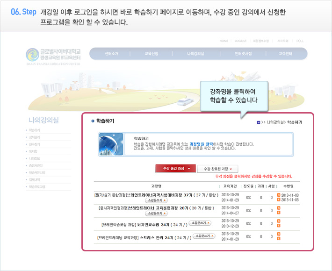The width and height of the screenshot is (332, 271).
Task: Click the globe thumbnail in the 학습하기 banner
Action: pos(111,144)
